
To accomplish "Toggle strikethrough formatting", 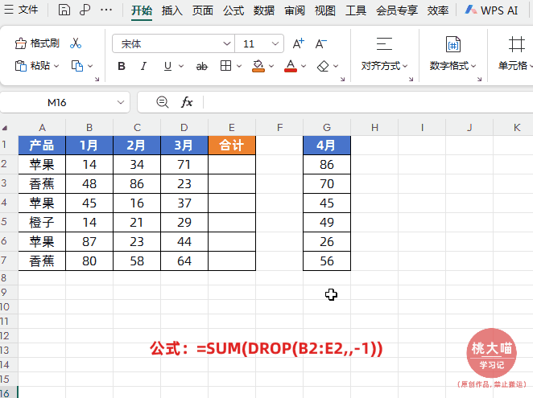I will pos(202,66).
